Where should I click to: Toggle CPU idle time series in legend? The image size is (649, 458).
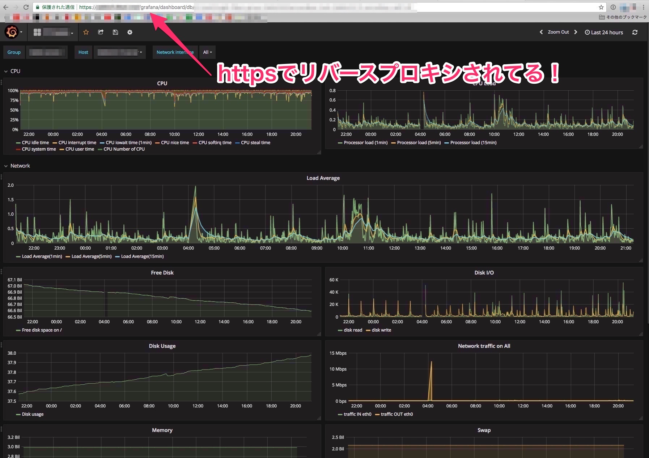pyautogui.click(x=35, y=143)
